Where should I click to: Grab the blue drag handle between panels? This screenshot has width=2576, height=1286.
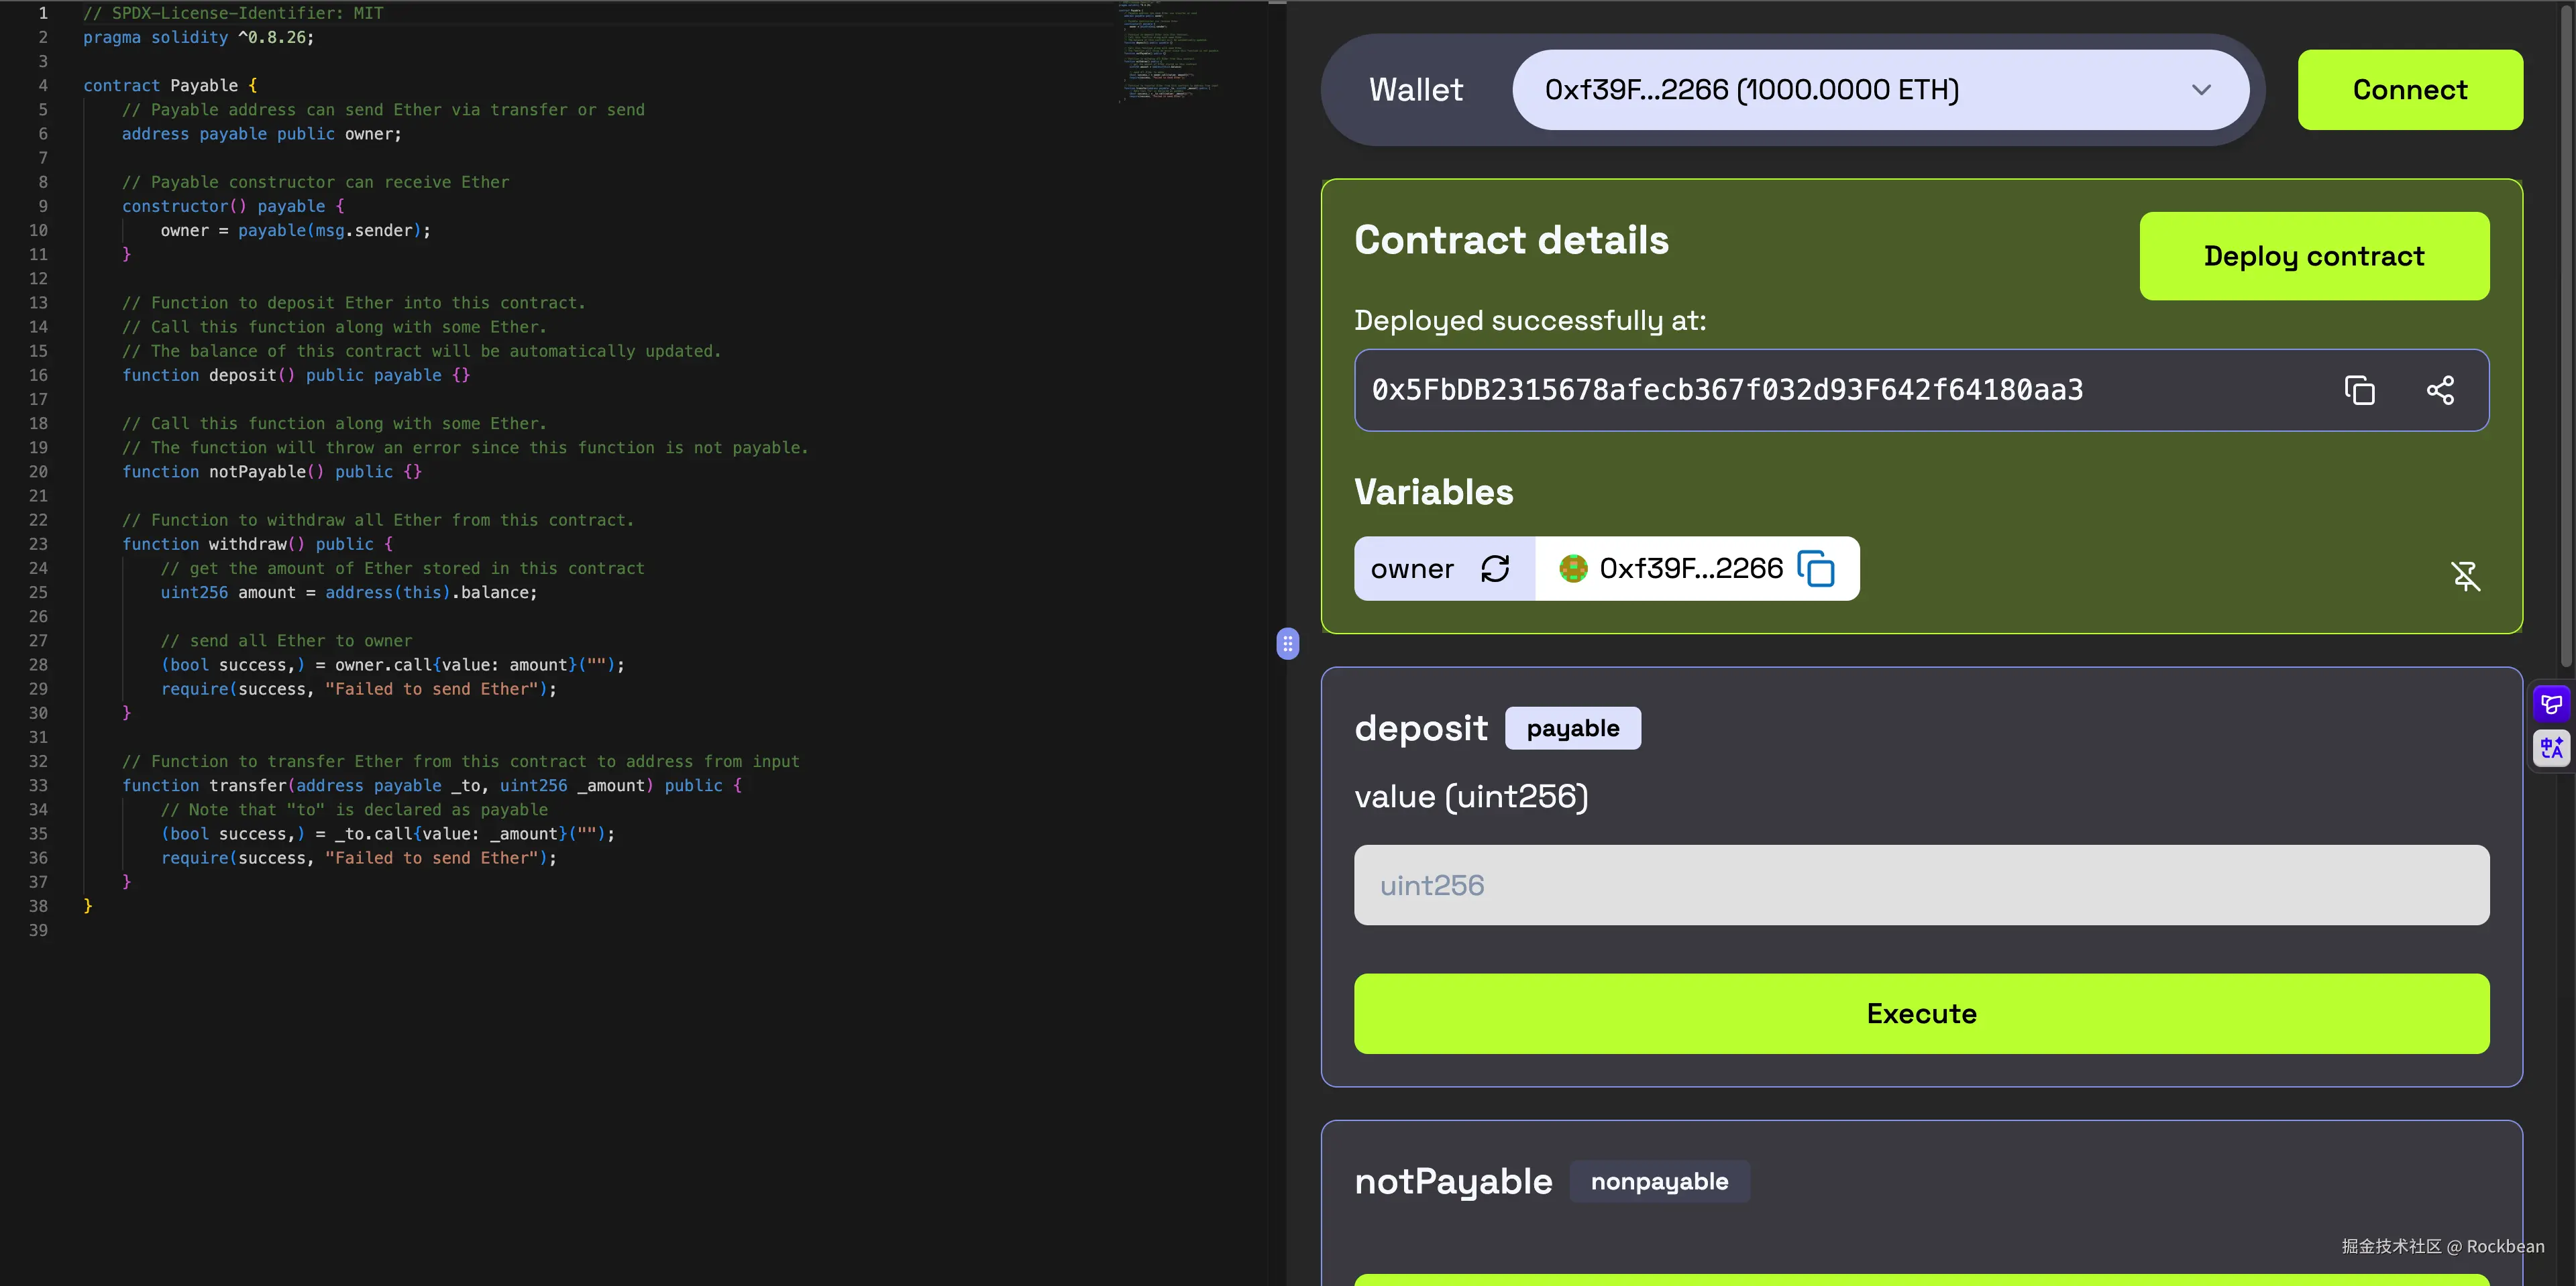coord(1288,644)
